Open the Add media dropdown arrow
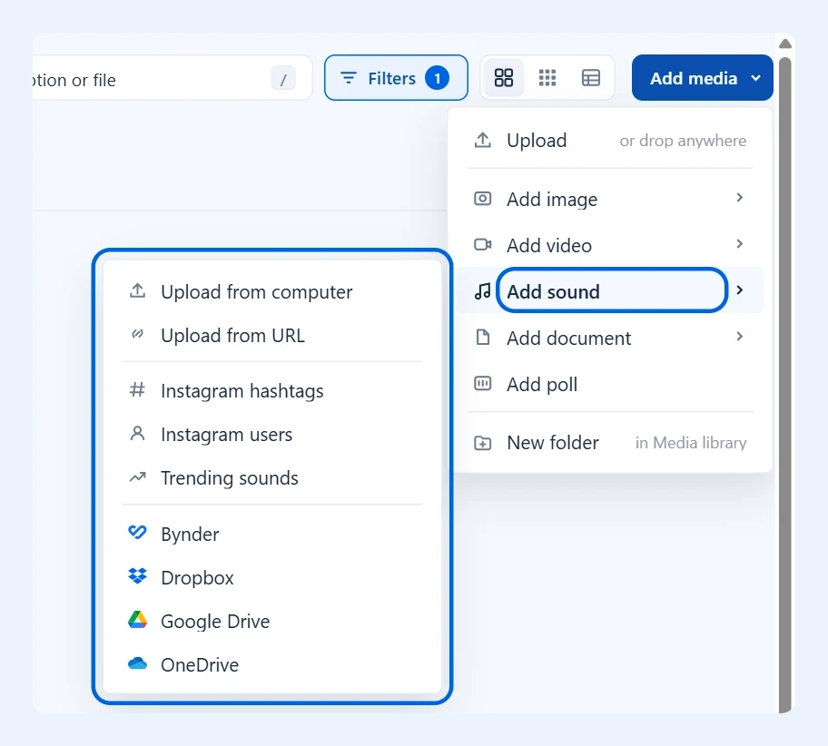Viewport: 828px width, 746px height. (x=755, y=78)
